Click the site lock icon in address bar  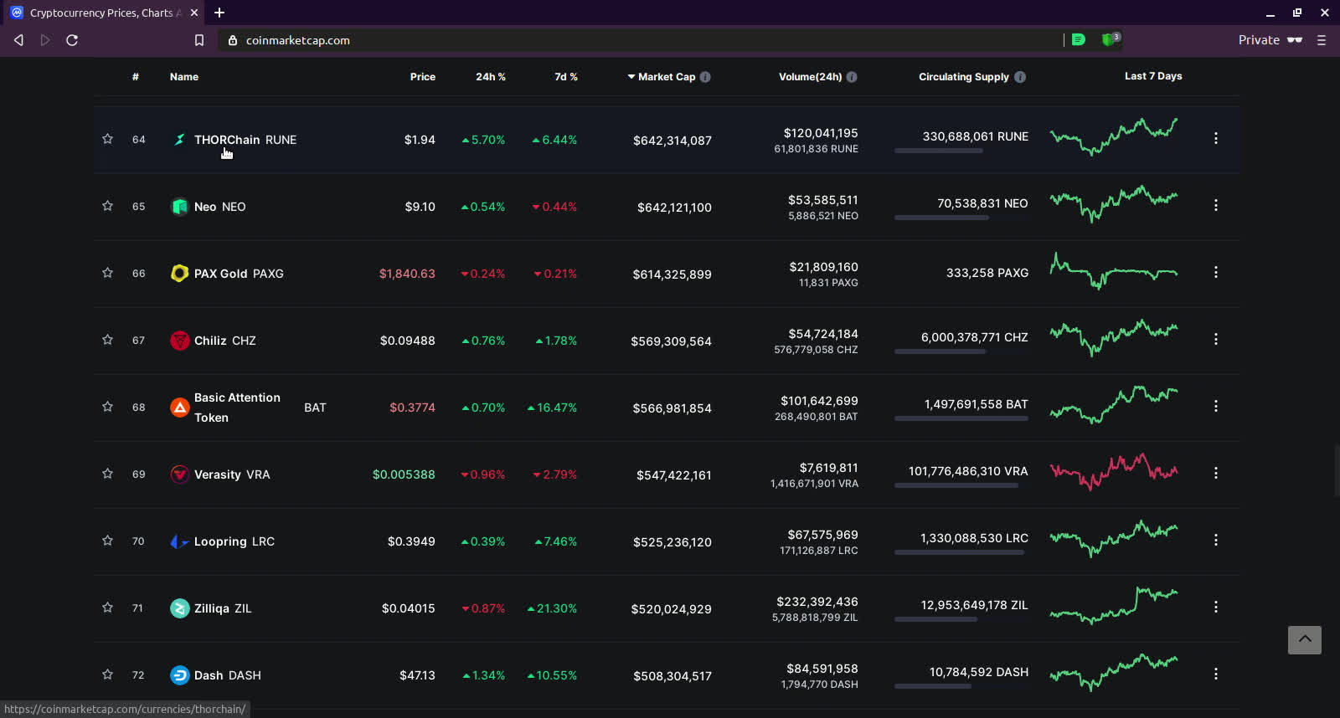(x=233, y=40)
